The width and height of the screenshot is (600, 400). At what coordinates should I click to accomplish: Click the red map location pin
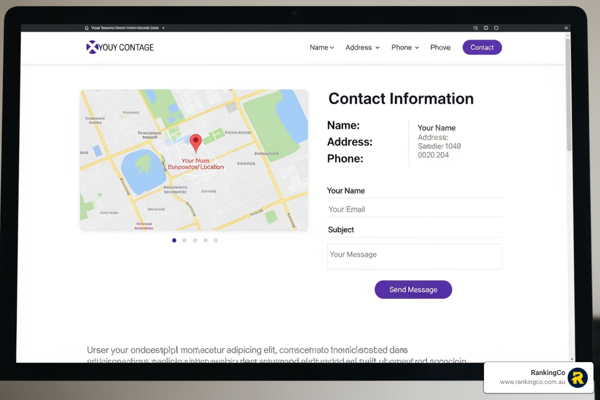[x=196, y=143]
